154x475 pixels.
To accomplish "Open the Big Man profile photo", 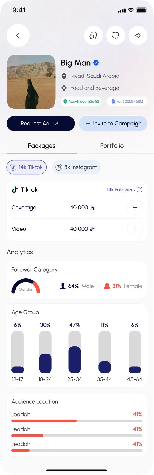I will pos(31,82).
